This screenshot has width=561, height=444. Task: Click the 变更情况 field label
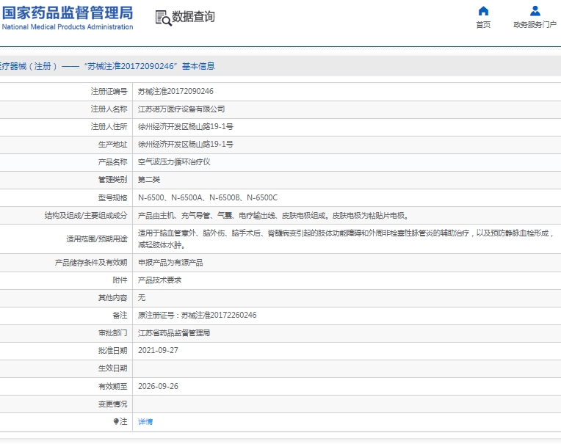click(x=112, y=404)
